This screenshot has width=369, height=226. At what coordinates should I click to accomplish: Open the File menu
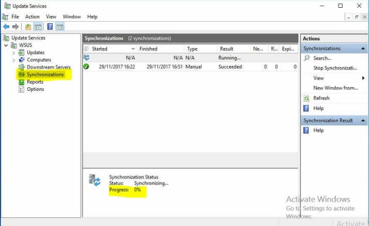click(15, 17)
